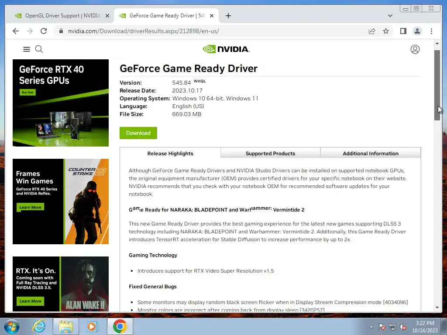
Task: Close the GeForce Game Ready Driver tab
Action: point(212,16)
